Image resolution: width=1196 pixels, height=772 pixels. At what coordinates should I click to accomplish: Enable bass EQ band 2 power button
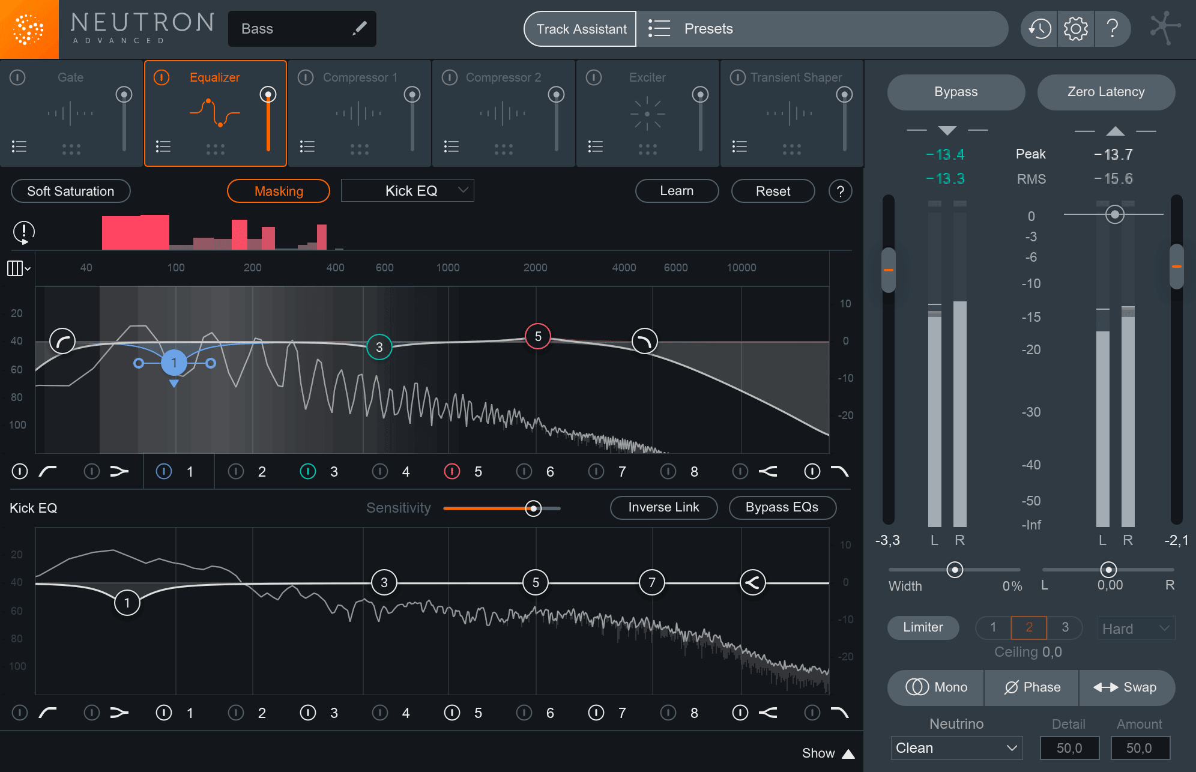(236, 472)
